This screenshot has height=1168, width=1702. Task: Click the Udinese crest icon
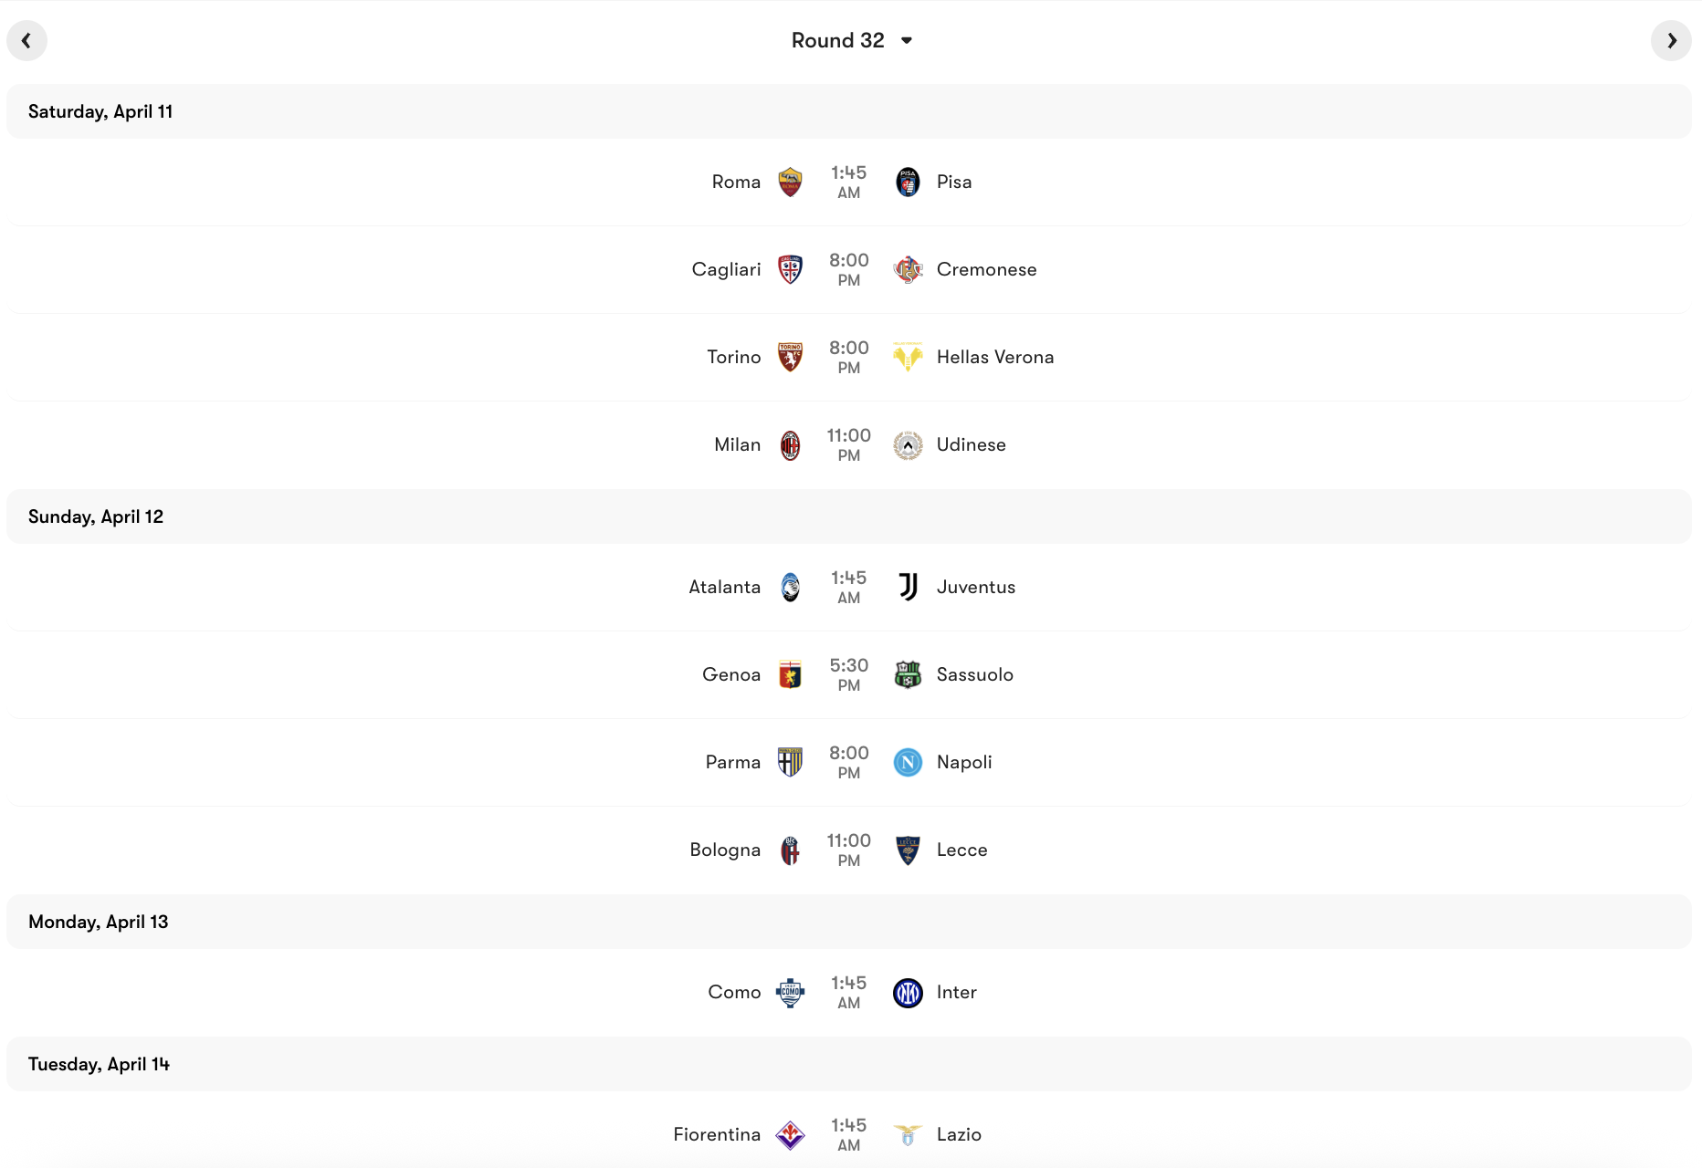pyautogui.click(x=908, y=444)
